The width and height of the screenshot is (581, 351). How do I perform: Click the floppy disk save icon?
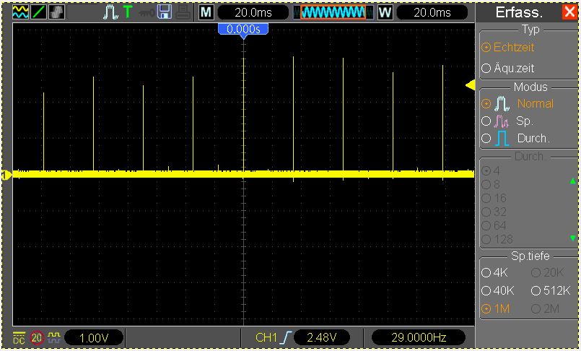164,12
